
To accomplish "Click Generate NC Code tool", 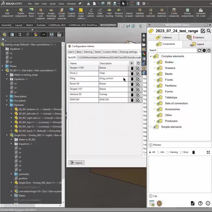I will click(x=201, y=13).
